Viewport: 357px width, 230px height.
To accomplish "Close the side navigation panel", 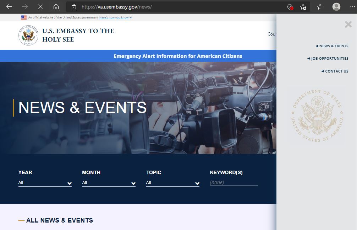I will click(x=348, y=24).
